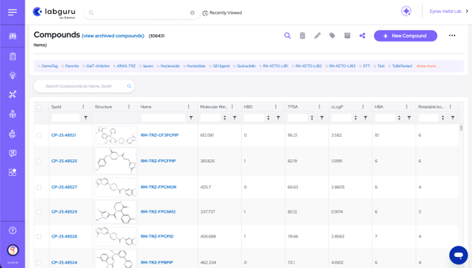472x268 pixels.
Task: Open the TPSA column options menu
Action: (x=320, y=107)
